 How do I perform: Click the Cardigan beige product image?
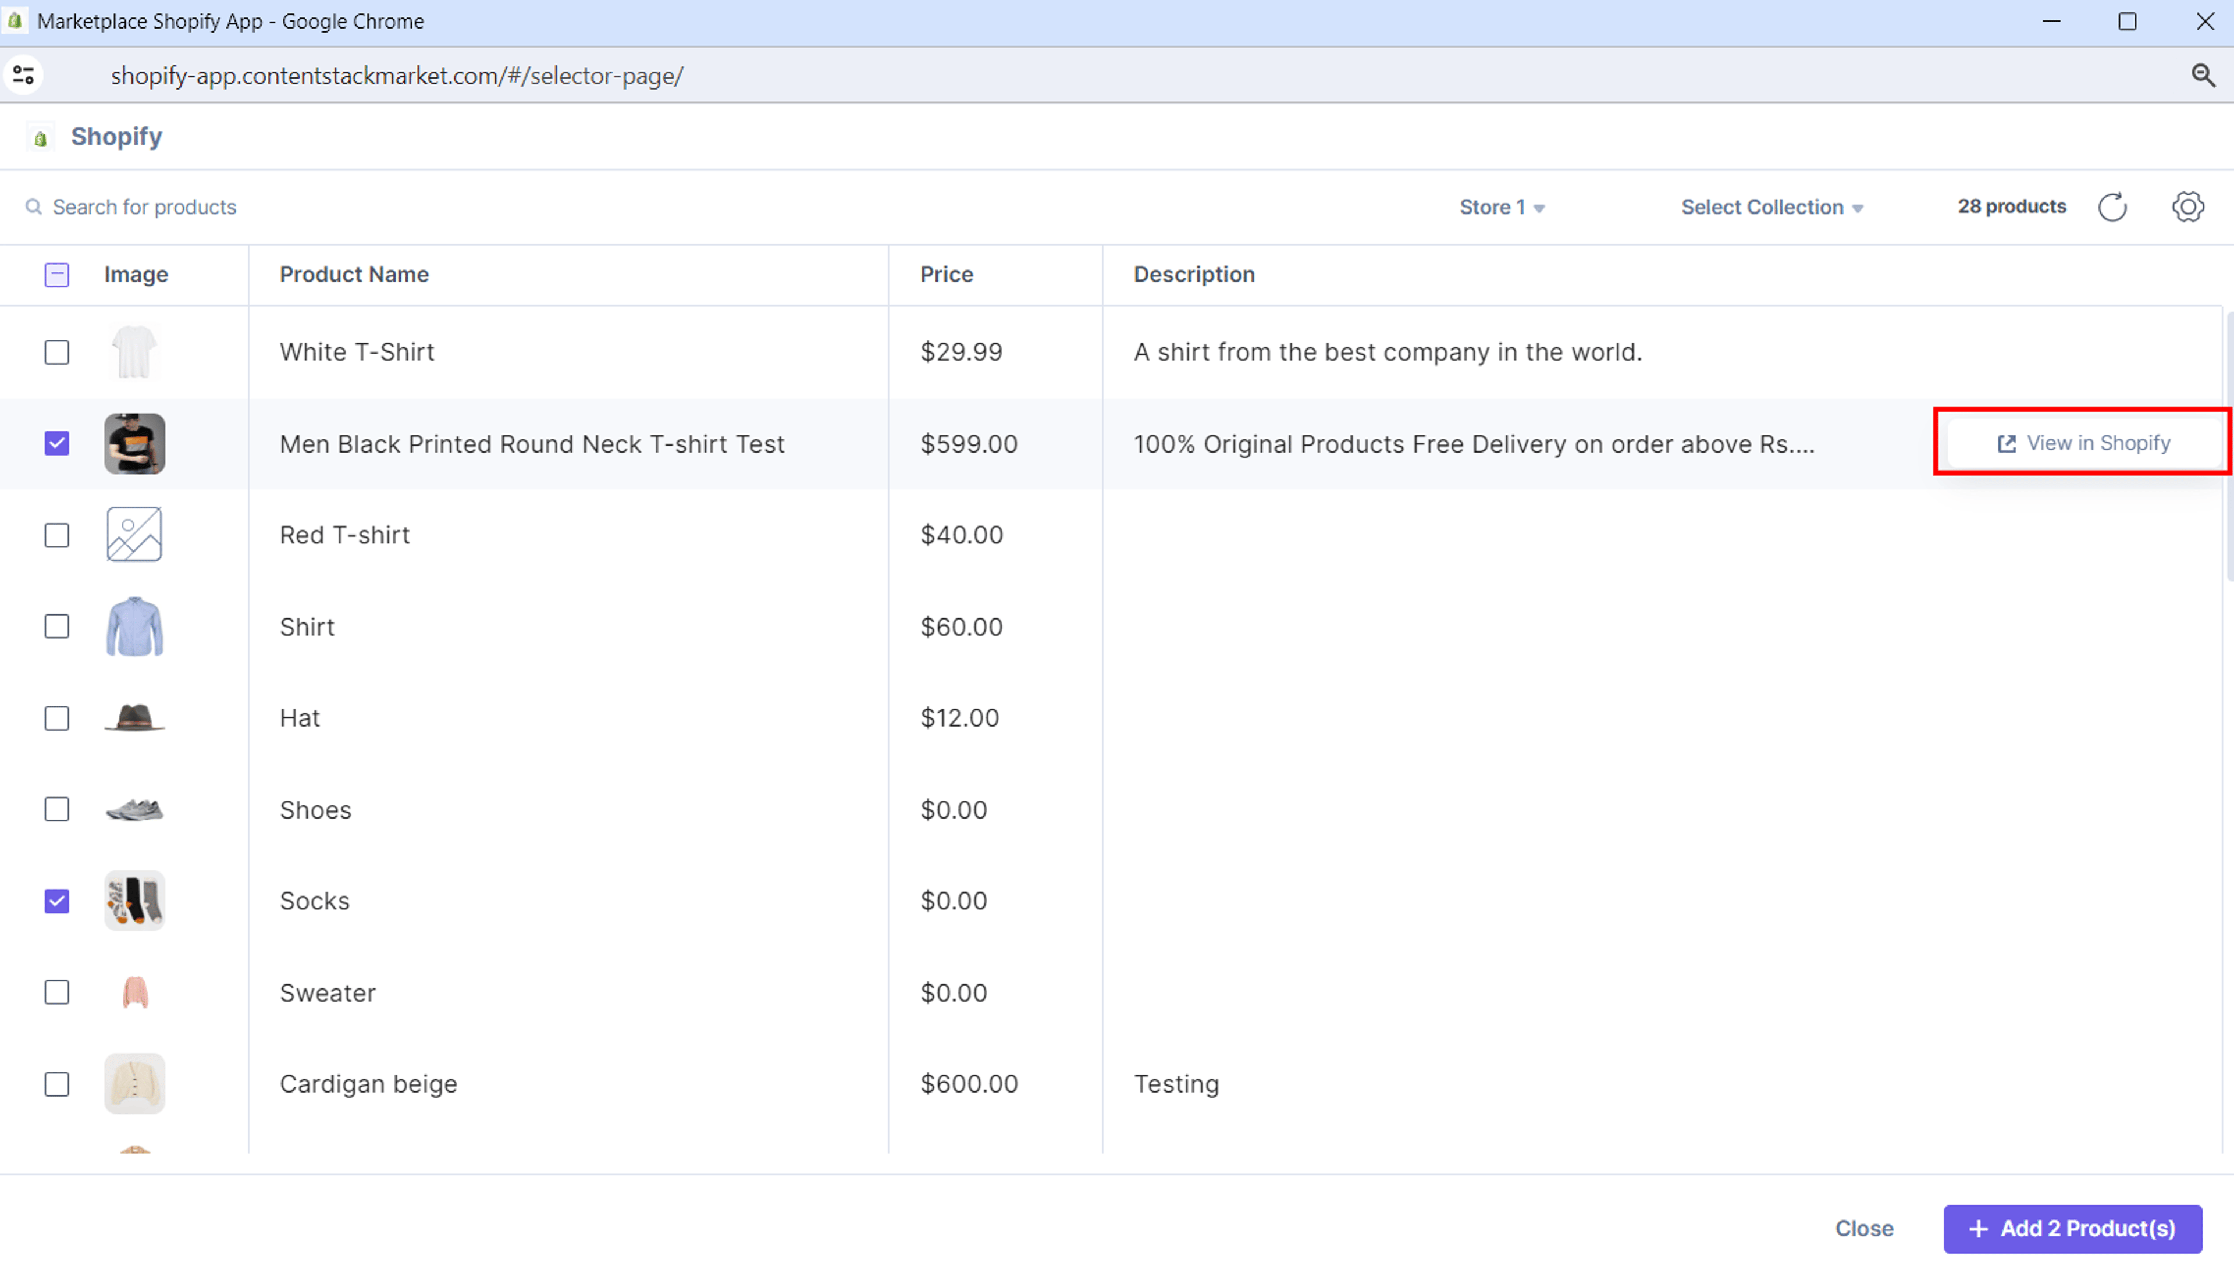pos(134,1083)
